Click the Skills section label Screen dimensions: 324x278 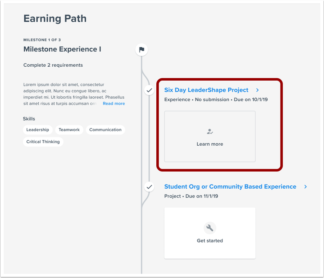click(x=29, y=119)
